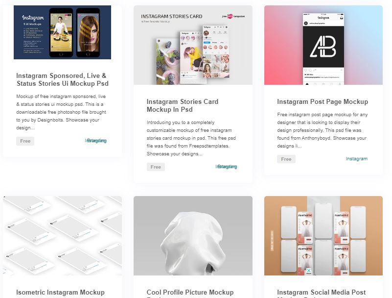Close the ad with the blue X icon

tap(309, 271)
